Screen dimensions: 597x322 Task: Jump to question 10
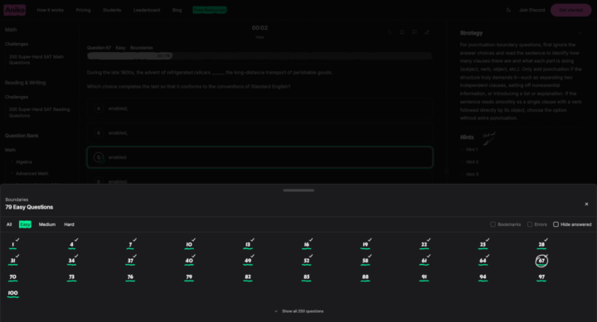click(189, 244)
